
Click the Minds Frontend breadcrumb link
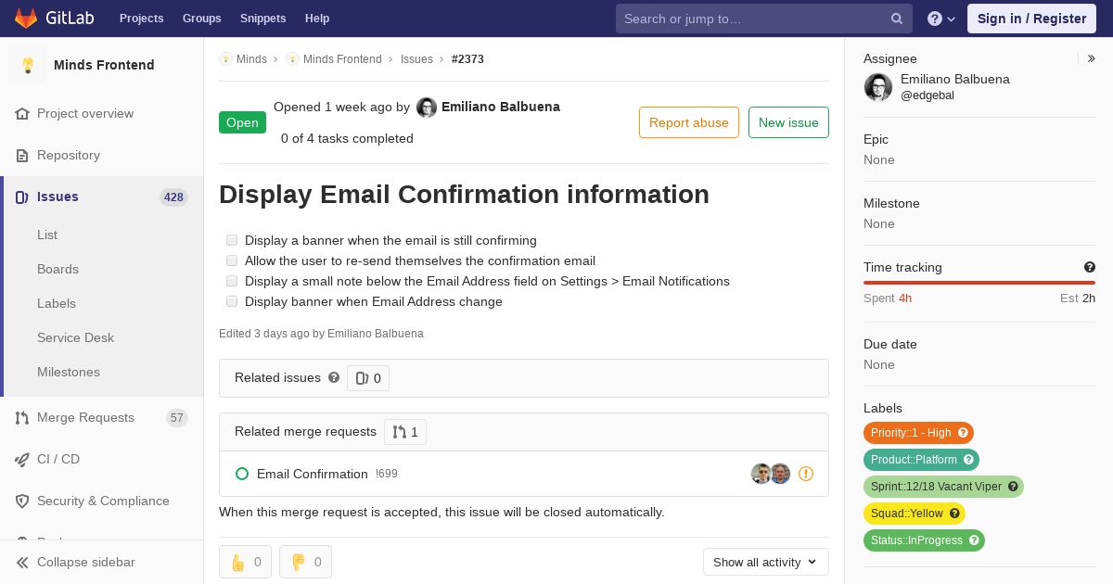(342, 58)
